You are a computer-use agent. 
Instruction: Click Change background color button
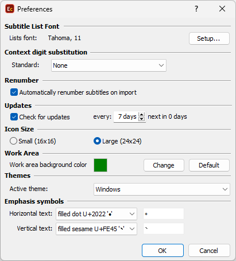click(164, 165)
